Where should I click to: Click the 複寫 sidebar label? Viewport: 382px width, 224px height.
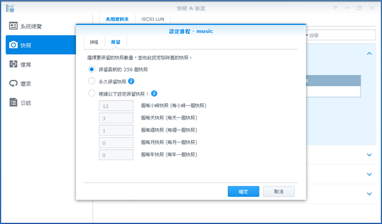[26, 64]
